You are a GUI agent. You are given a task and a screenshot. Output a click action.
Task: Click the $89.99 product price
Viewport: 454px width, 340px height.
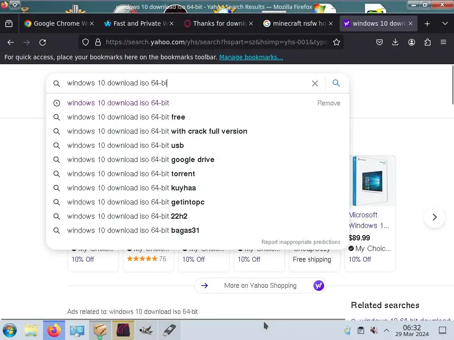pyautogui.click(x=359, y=238)
